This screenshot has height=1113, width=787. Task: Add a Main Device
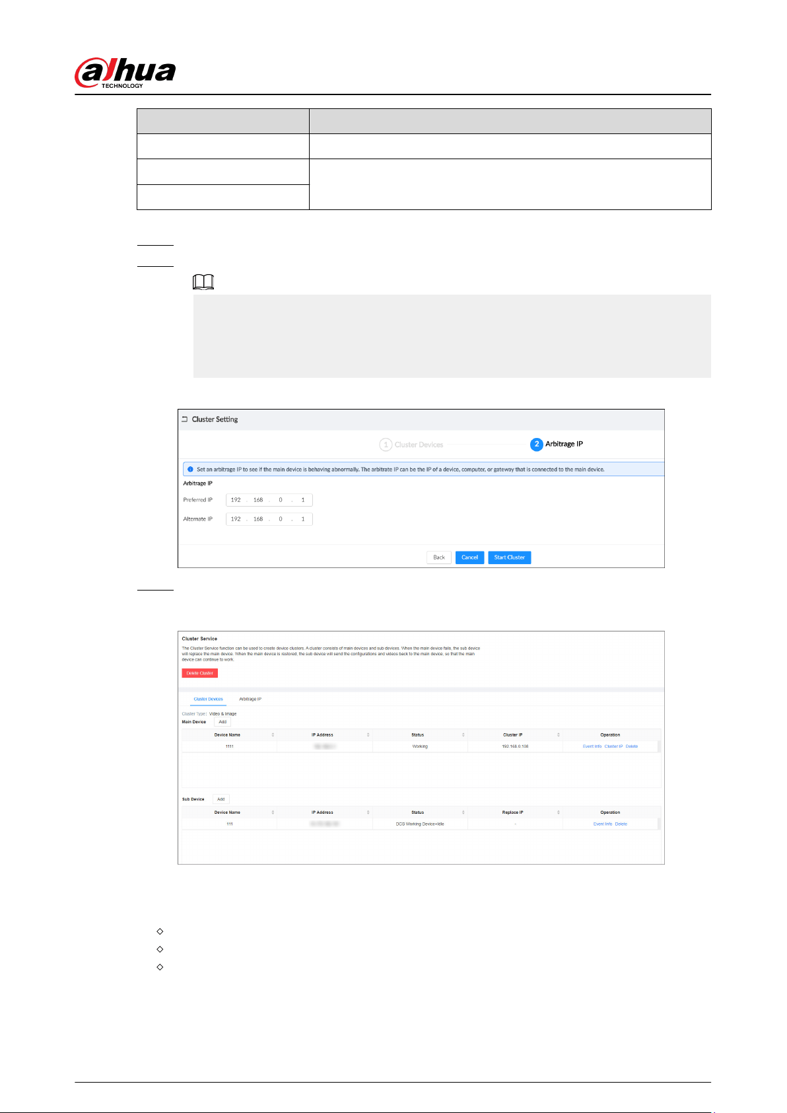pyautogui.click(x=222, y=722)
